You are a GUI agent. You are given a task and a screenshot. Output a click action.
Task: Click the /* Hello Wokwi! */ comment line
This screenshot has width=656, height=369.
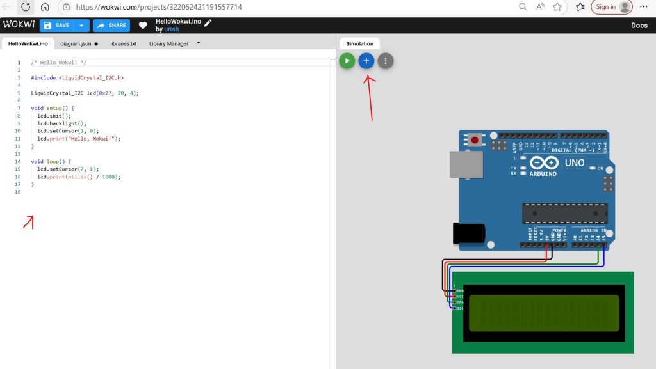(58, 62)
